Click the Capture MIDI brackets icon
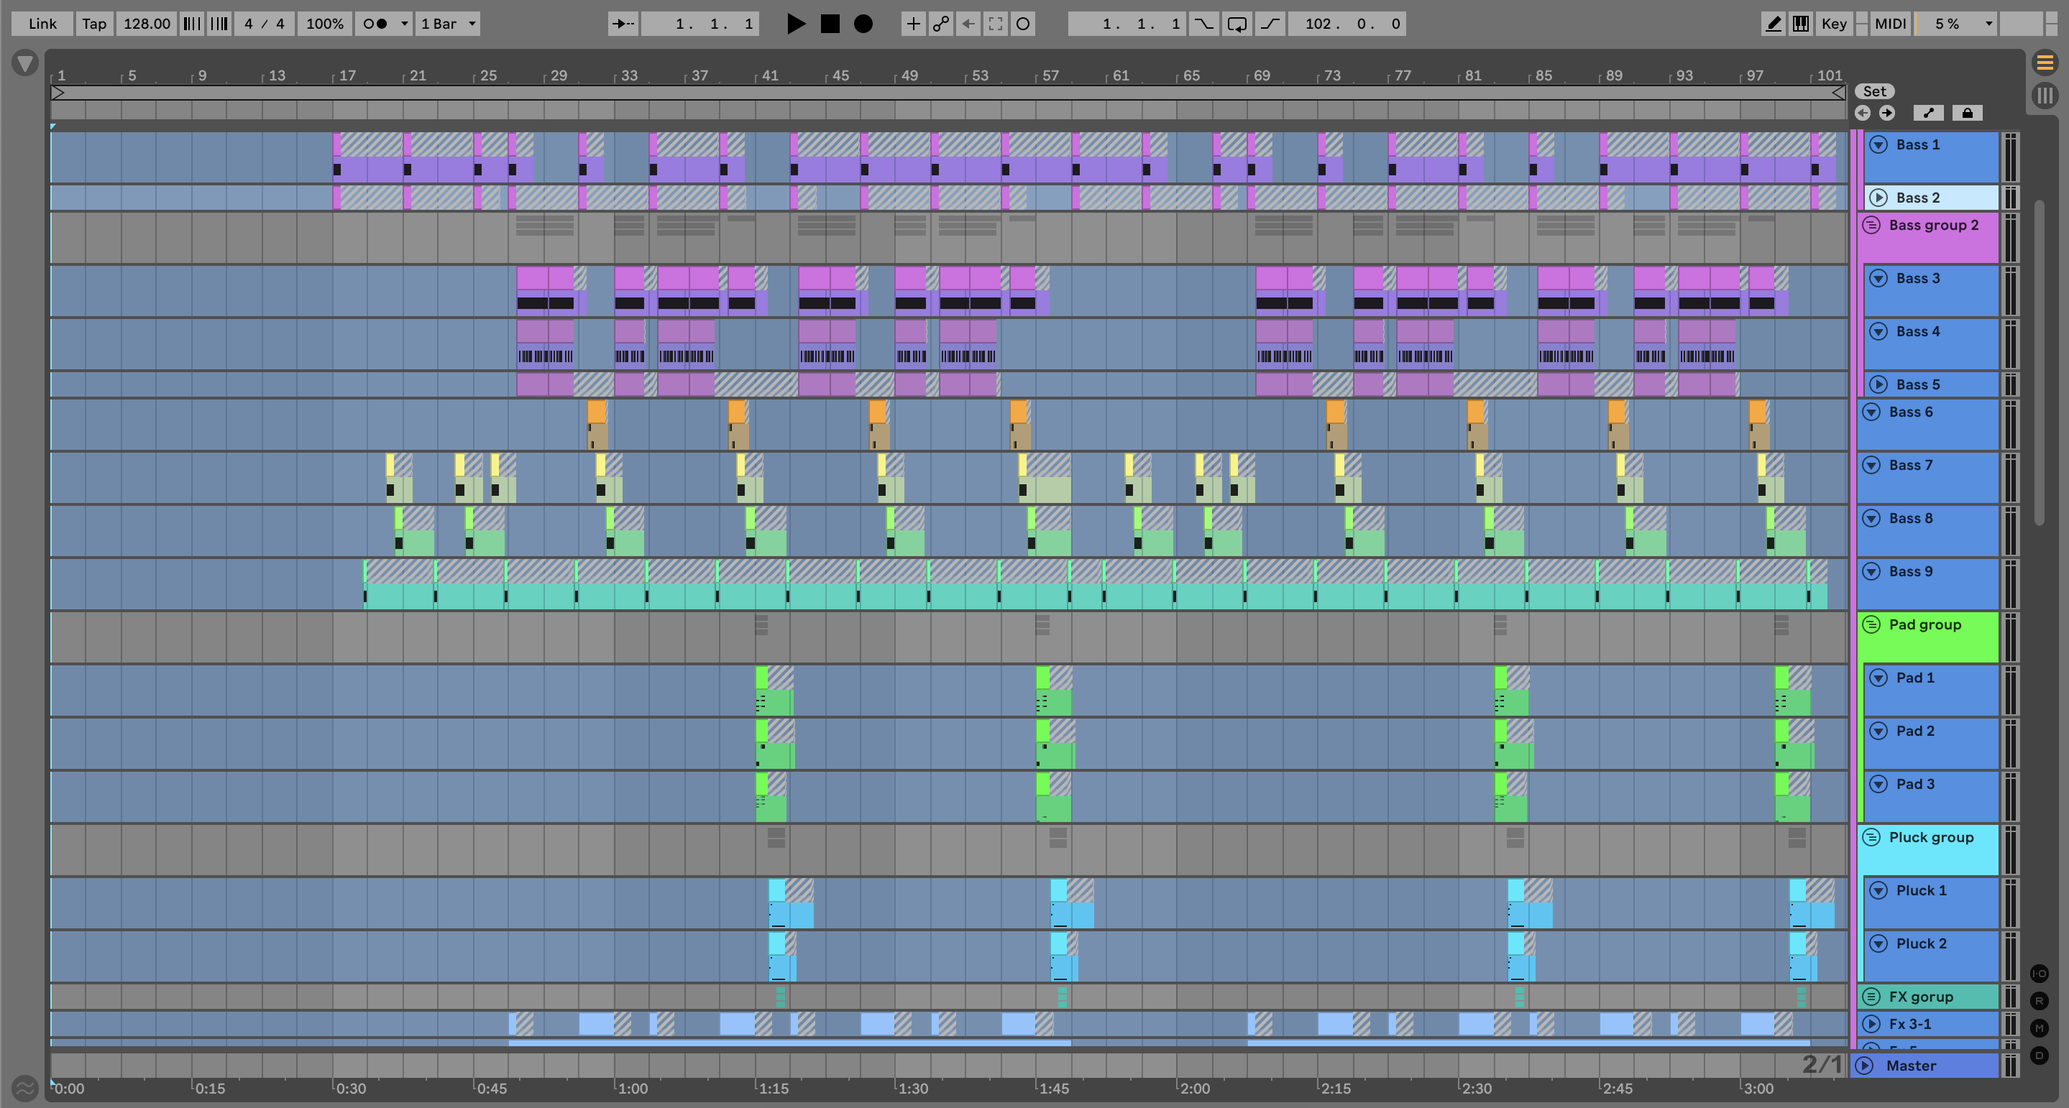This screenshot has width=2069, height=1108. point(995,23)
